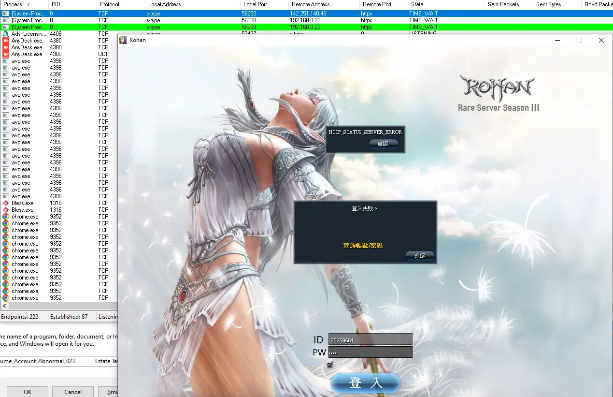The image size is (613, 397).
Task: Click the Sent Packets column header
Action: pyautogui.click(x=509, y=4)
